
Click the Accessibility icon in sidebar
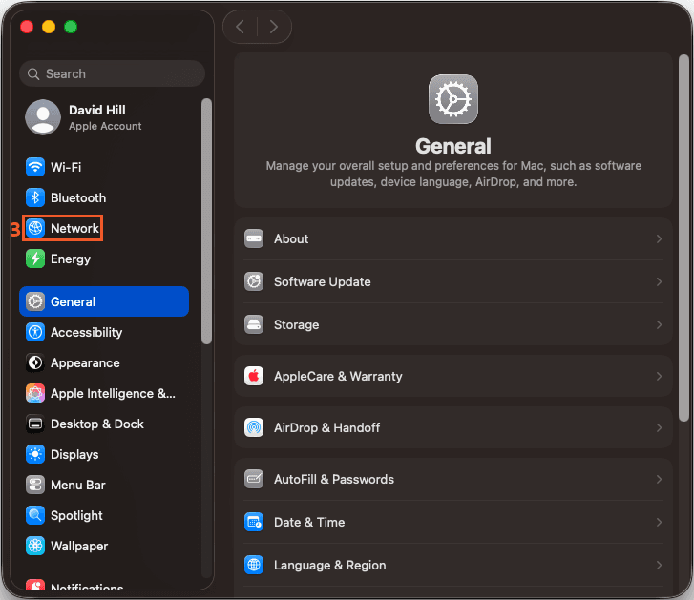click(x=35, y=332)
